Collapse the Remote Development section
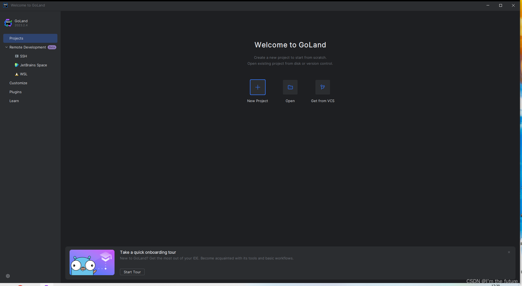522x286 pixels. 6,47
